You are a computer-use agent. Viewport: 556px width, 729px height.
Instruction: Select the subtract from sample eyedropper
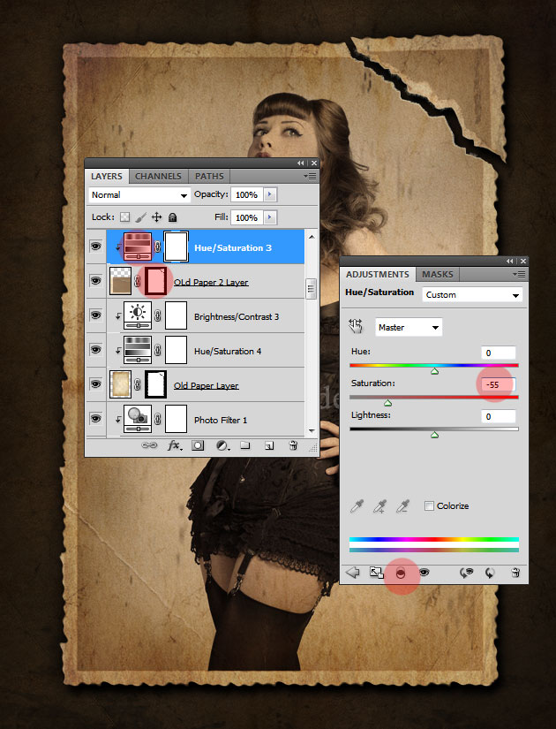tap(402, 505)
